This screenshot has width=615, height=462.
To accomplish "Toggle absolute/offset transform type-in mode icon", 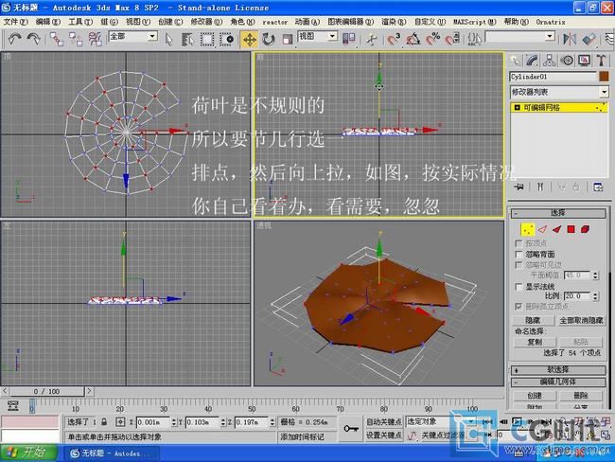I will [120, 422].
